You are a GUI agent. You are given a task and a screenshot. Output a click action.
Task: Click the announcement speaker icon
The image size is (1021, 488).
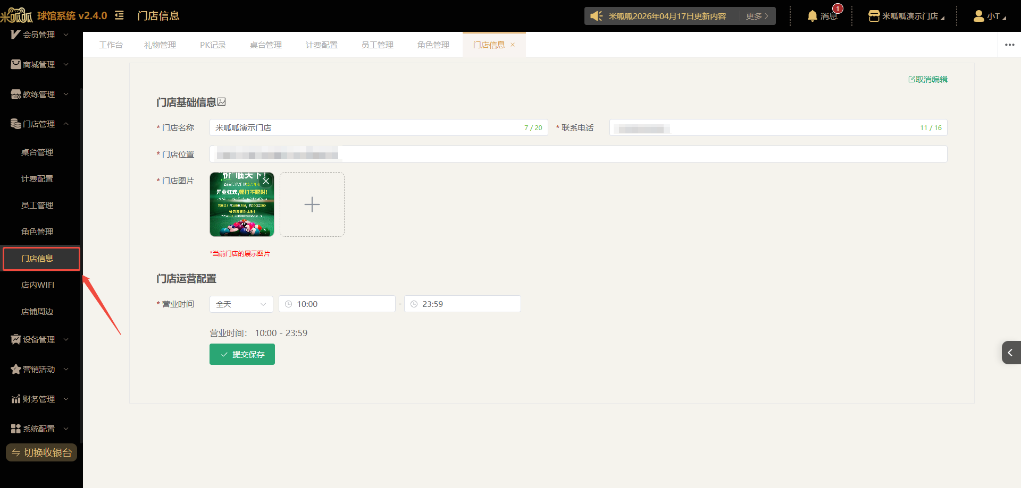point(597,16)
